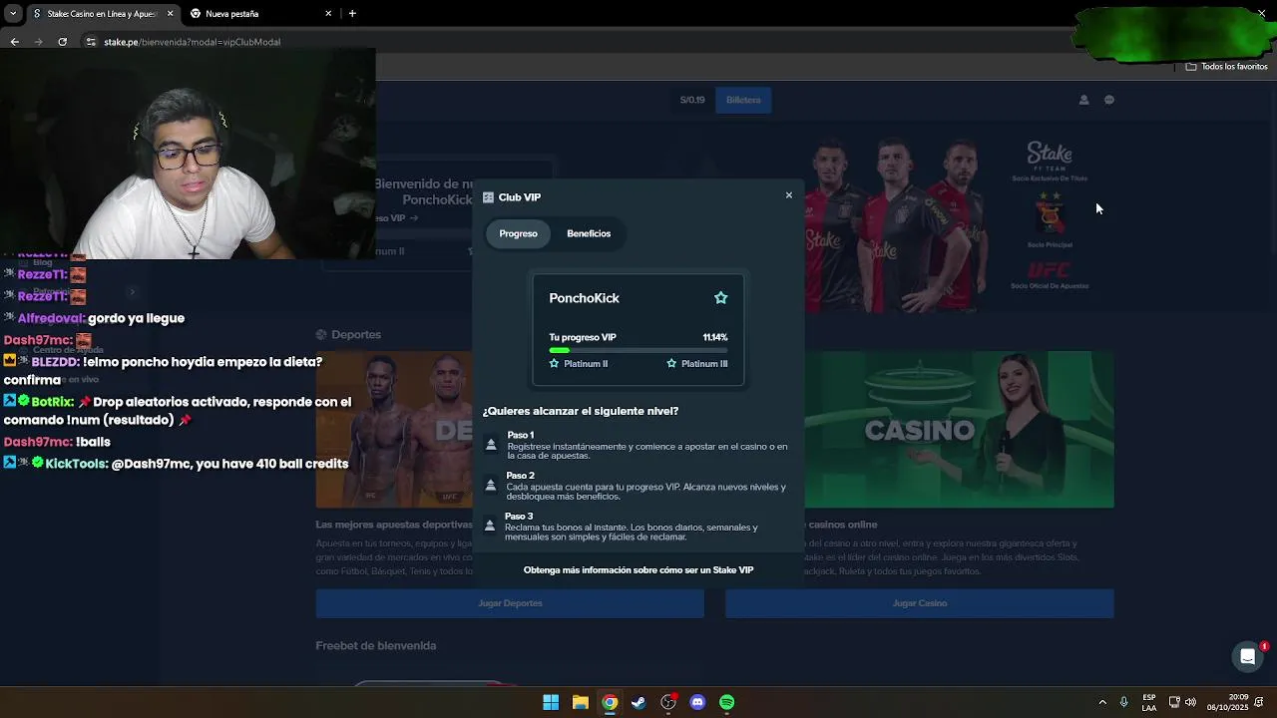Click the Jugar Deportes button
The image size is (1277, 718).
[x=510, y=603]
